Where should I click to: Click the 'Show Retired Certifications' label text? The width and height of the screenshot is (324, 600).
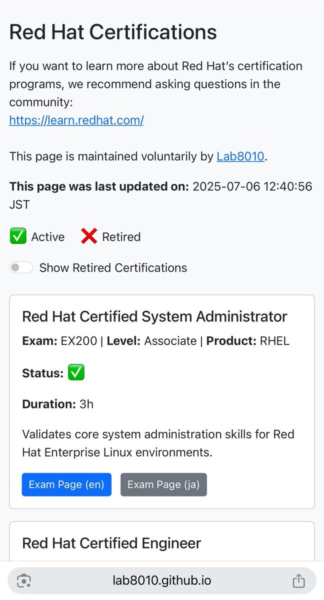point(113,267)
